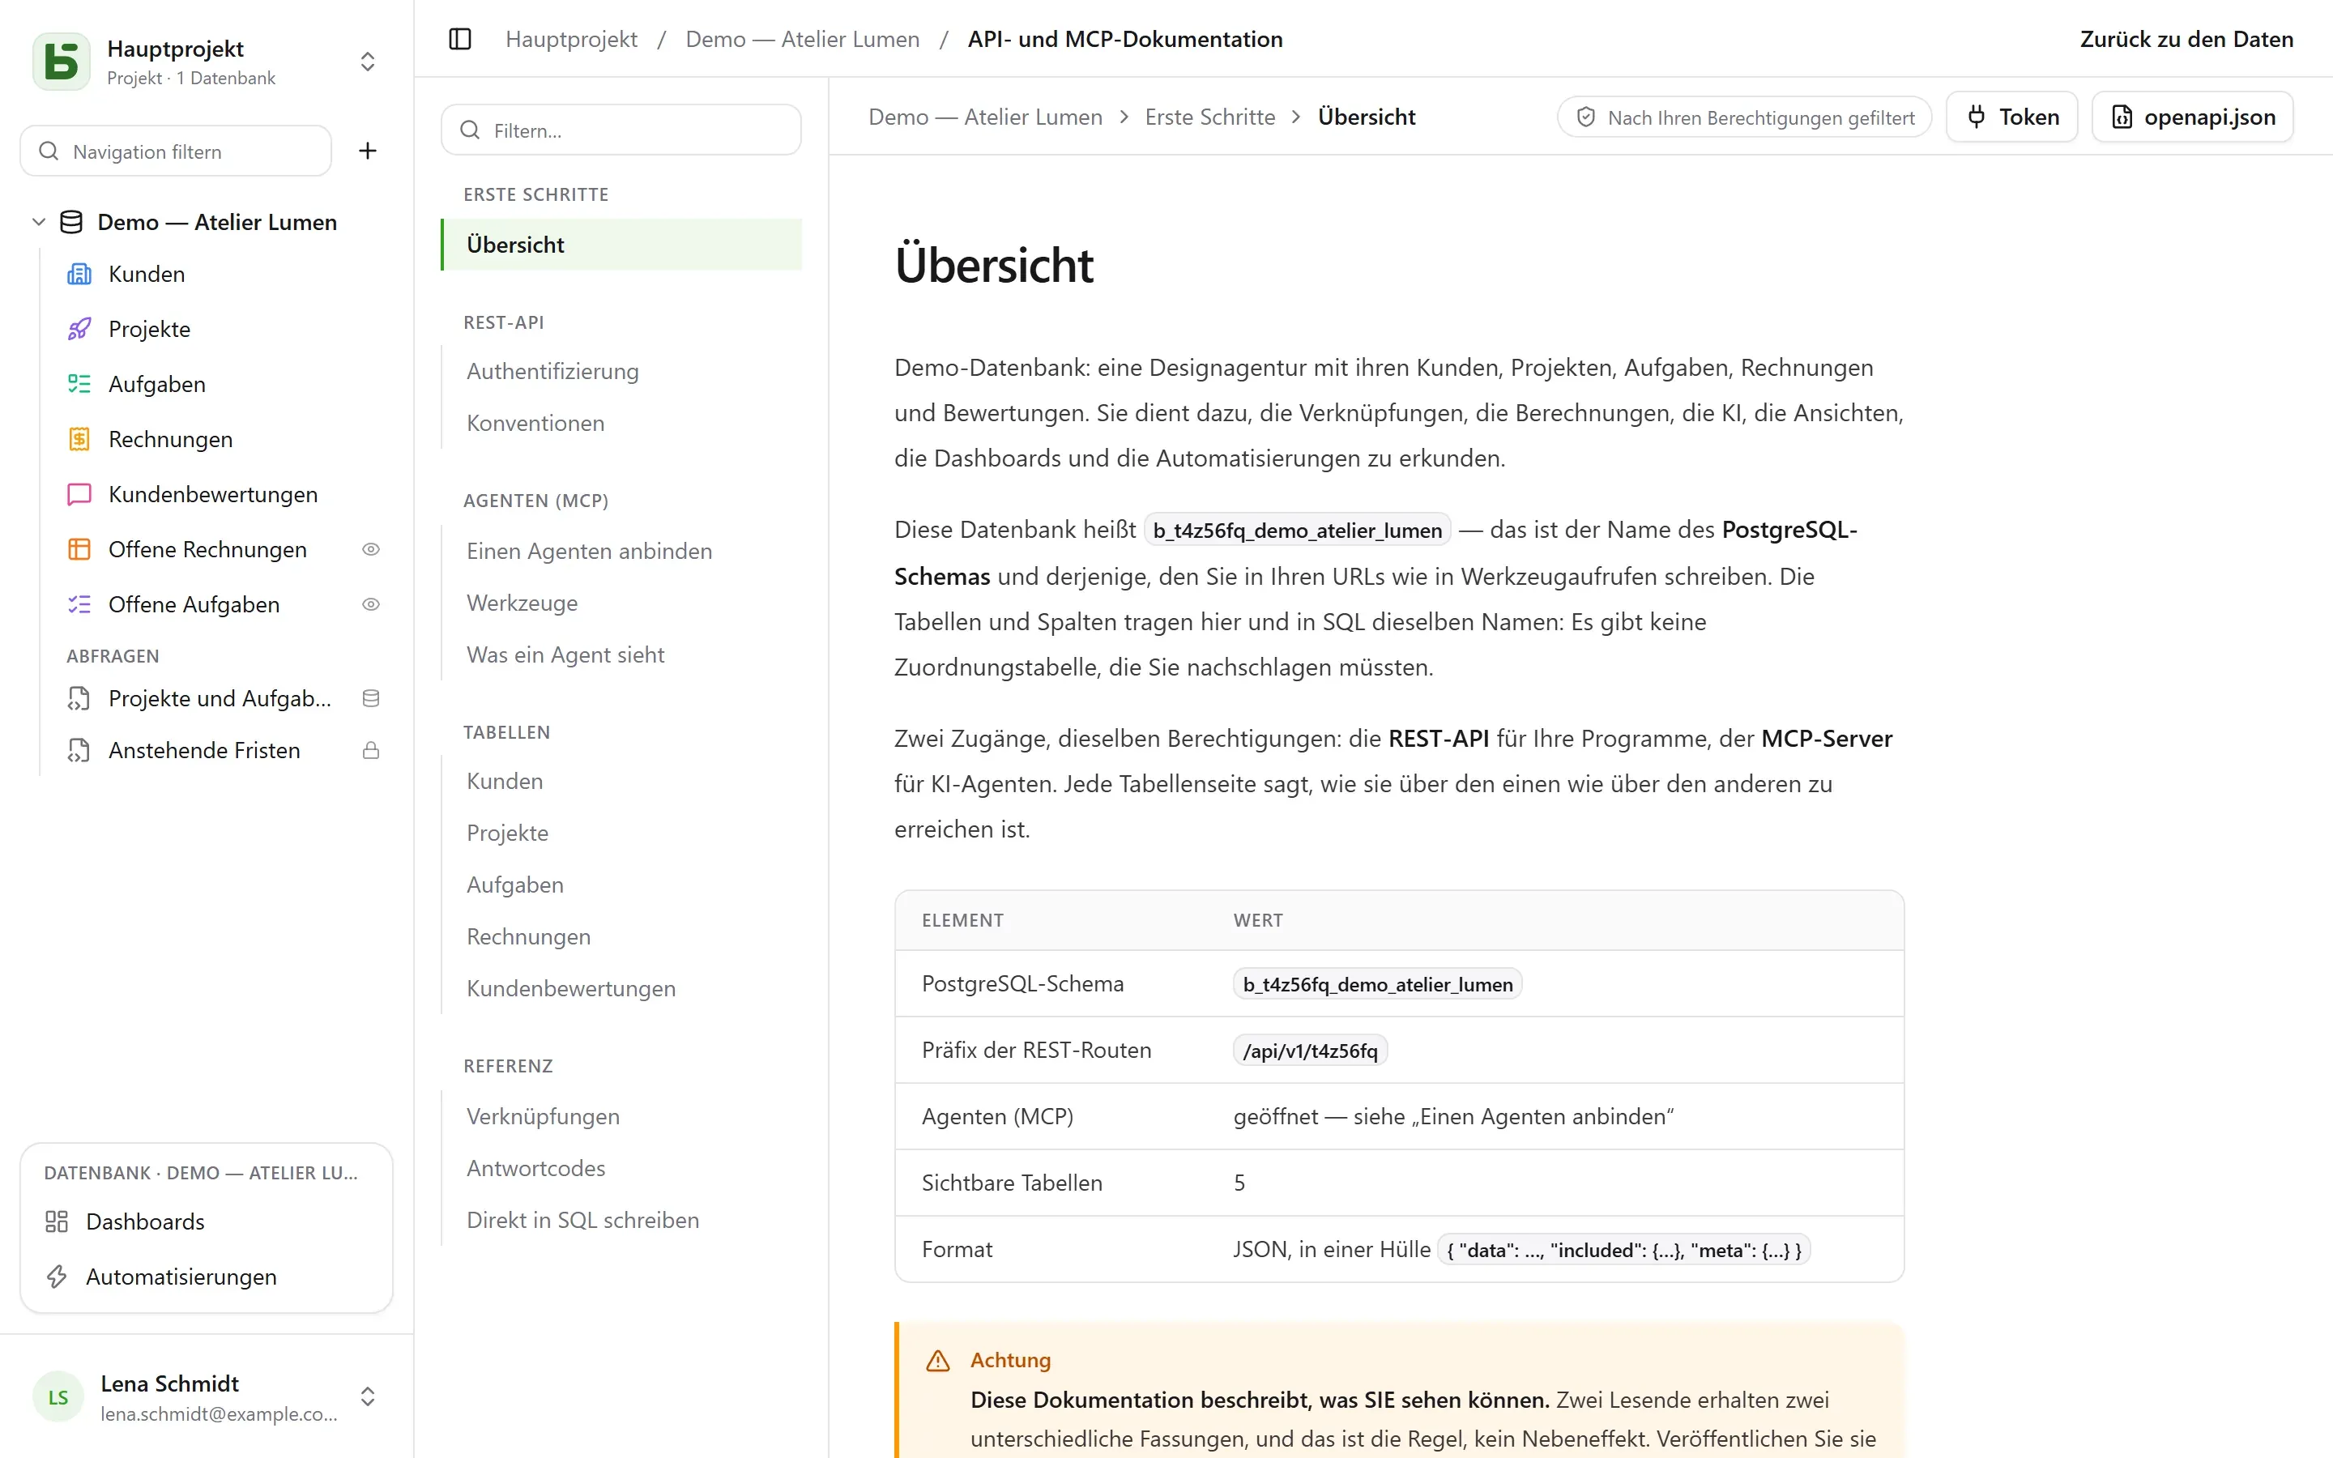This screenshot has width=2333, height=1458.
Task: Click the Anstehende Fristen query icon
Action: [x=79, y=751]
